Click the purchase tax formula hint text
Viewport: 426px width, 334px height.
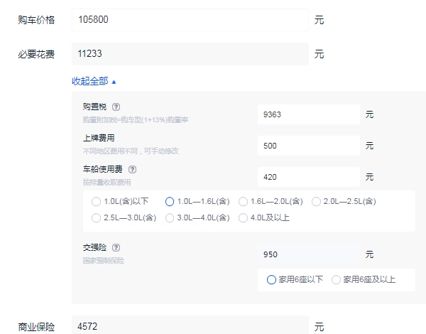(136, 119)
